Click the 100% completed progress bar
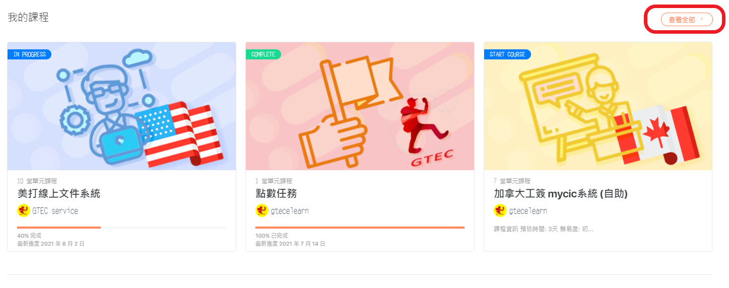729x288 pixels. click(x=360, y=228)
